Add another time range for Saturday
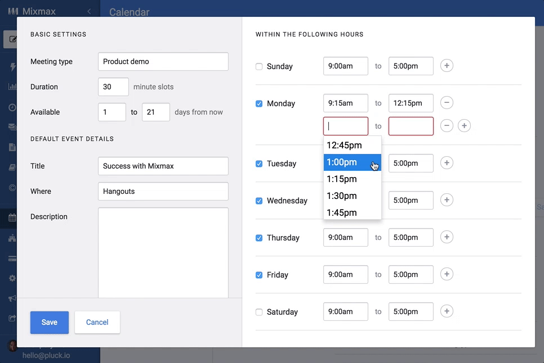The image size is (544, 363). click(447, 311)
